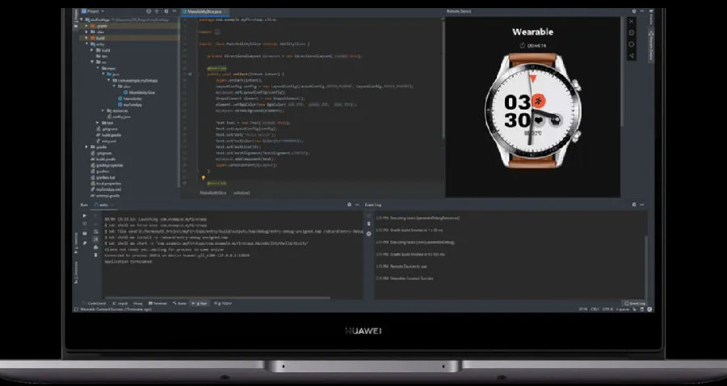Image resolution: width=727 pixels, height=386 pixels.
Task: Open the Gradle side tab
Action: 651,19
